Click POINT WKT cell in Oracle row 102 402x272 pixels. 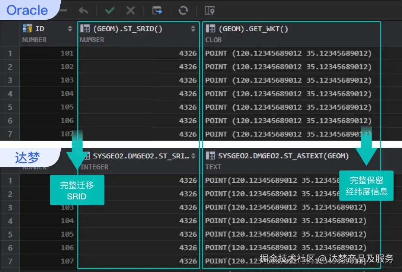coord(291,67)
